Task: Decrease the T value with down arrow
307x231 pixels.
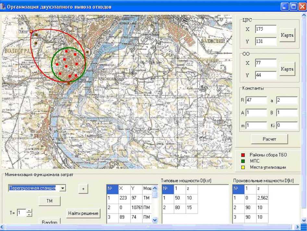Action: pos(30,215)
